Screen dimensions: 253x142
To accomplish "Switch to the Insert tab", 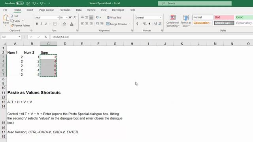I will (30, 10).
